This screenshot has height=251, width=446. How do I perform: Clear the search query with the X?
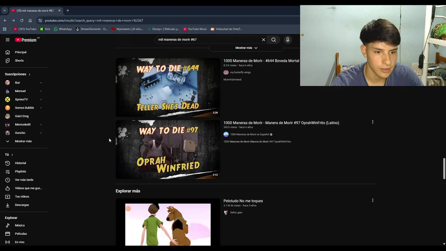pyautogui.click(x=263, y=40)
